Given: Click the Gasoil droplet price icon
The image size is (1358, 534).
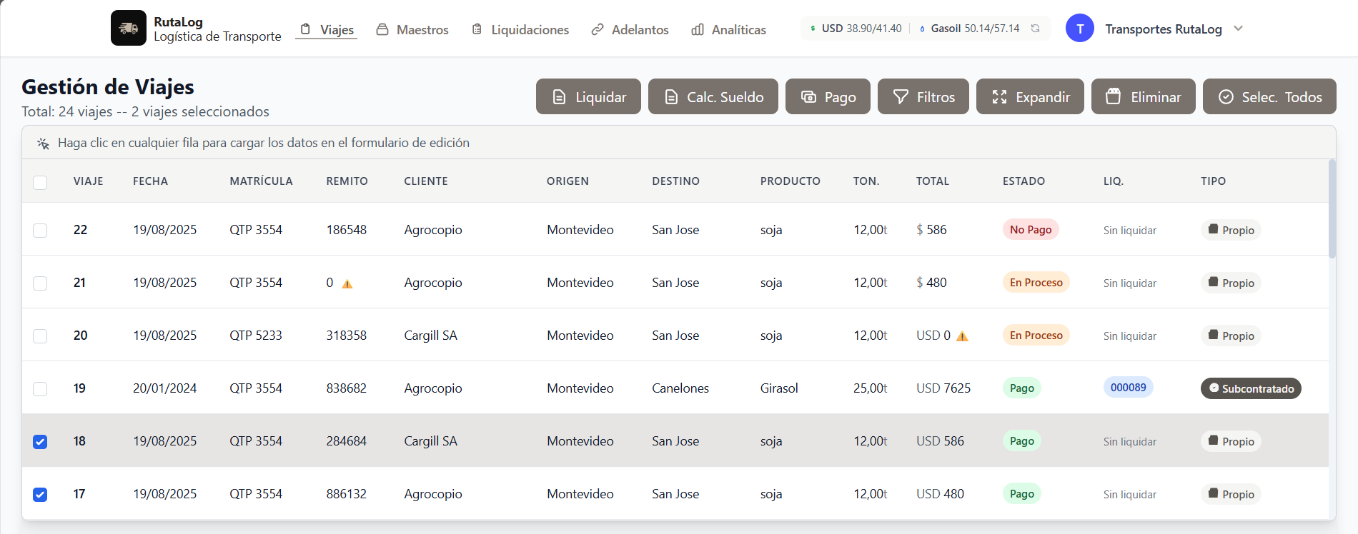Looking at the screenshot, I should [922, 29].
